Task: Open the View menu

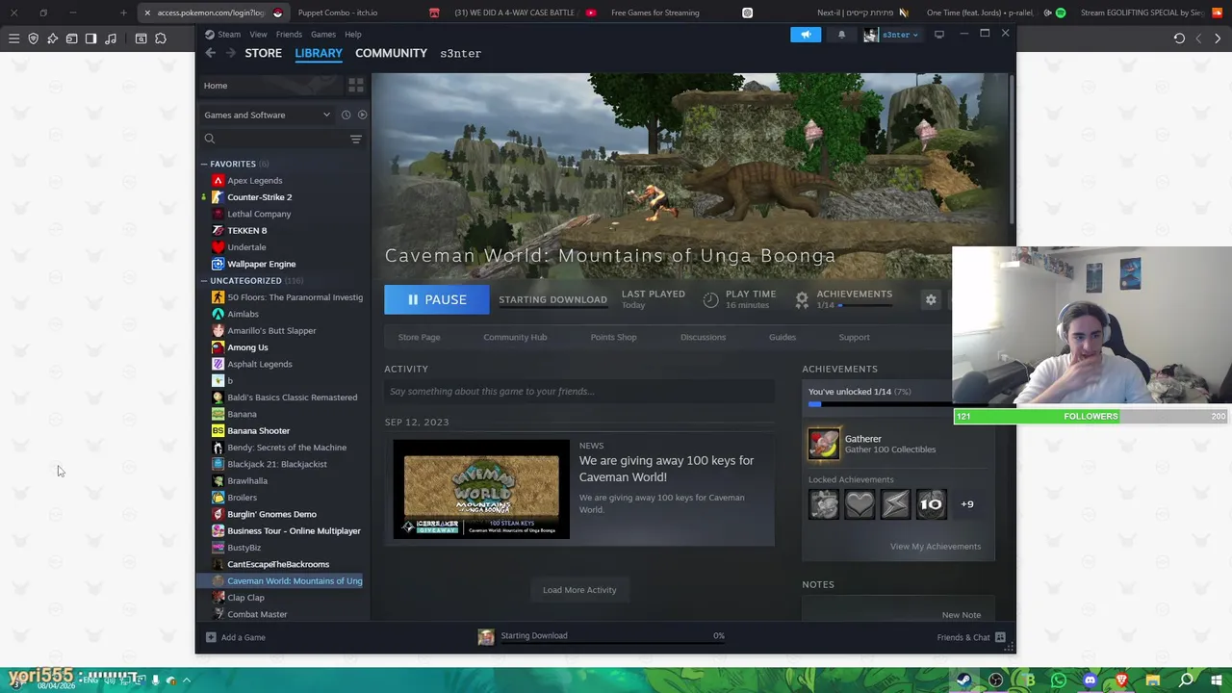Action: coord(258,35)
